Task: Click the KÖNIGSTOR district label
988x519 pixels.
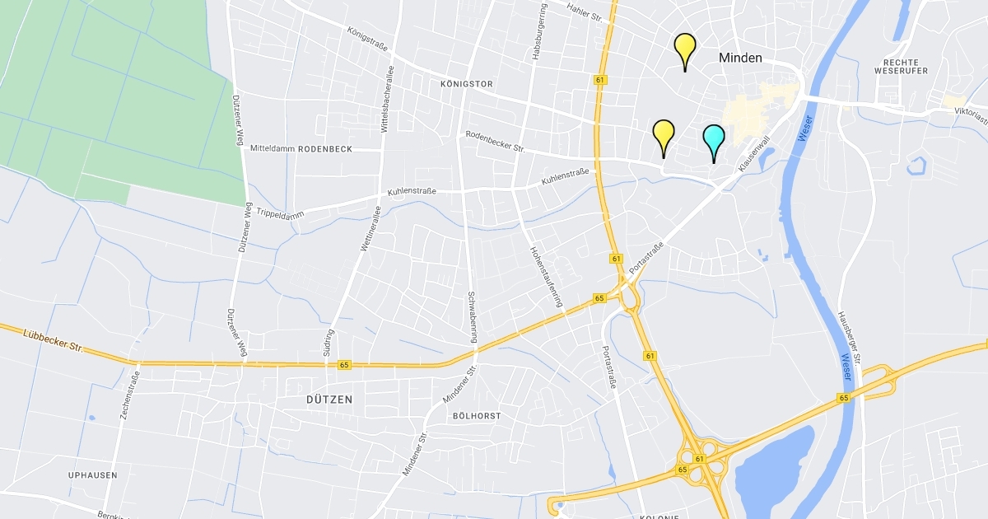Action: (466, 84)
